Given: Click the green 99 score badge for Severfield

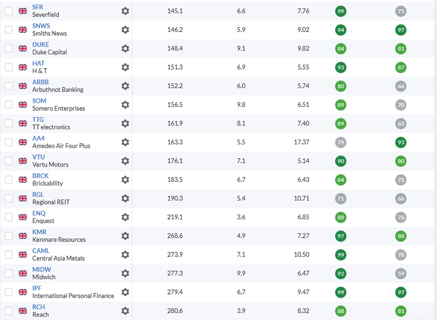Looking at the screenshot, I should click(x=341, y=11).
